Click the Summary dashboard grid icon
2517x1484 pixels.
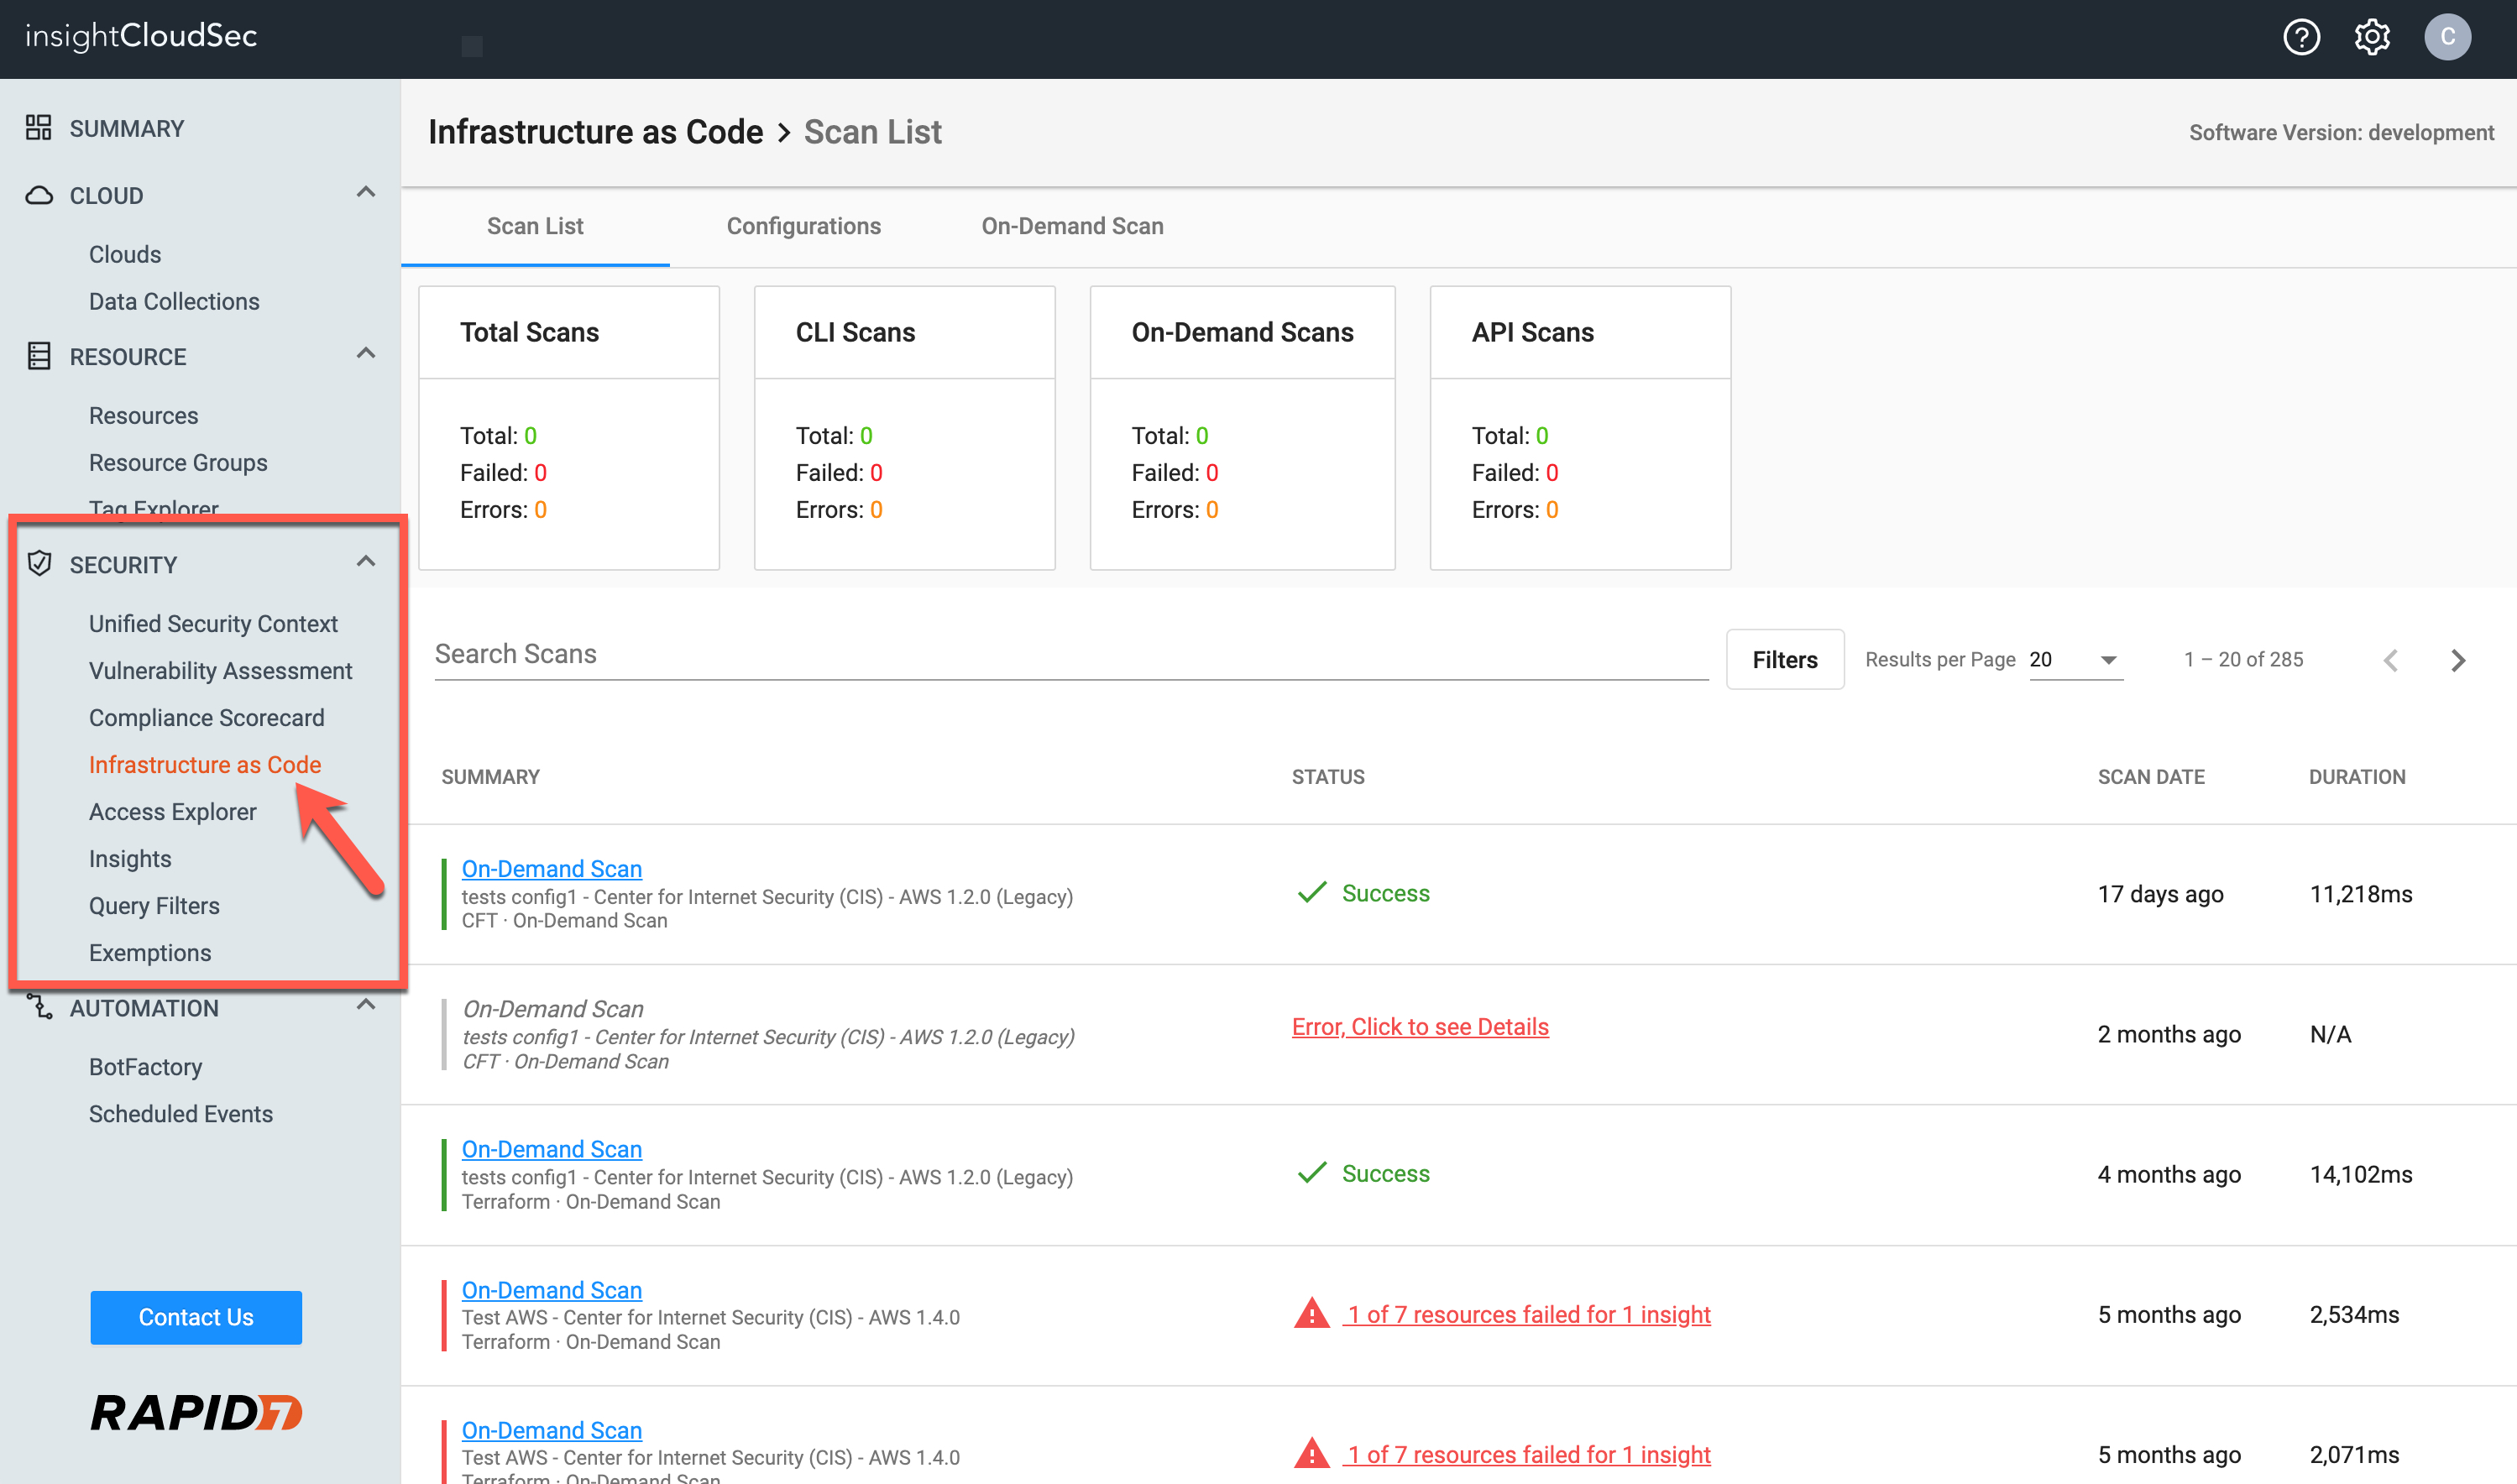click(x=38, y=128)
